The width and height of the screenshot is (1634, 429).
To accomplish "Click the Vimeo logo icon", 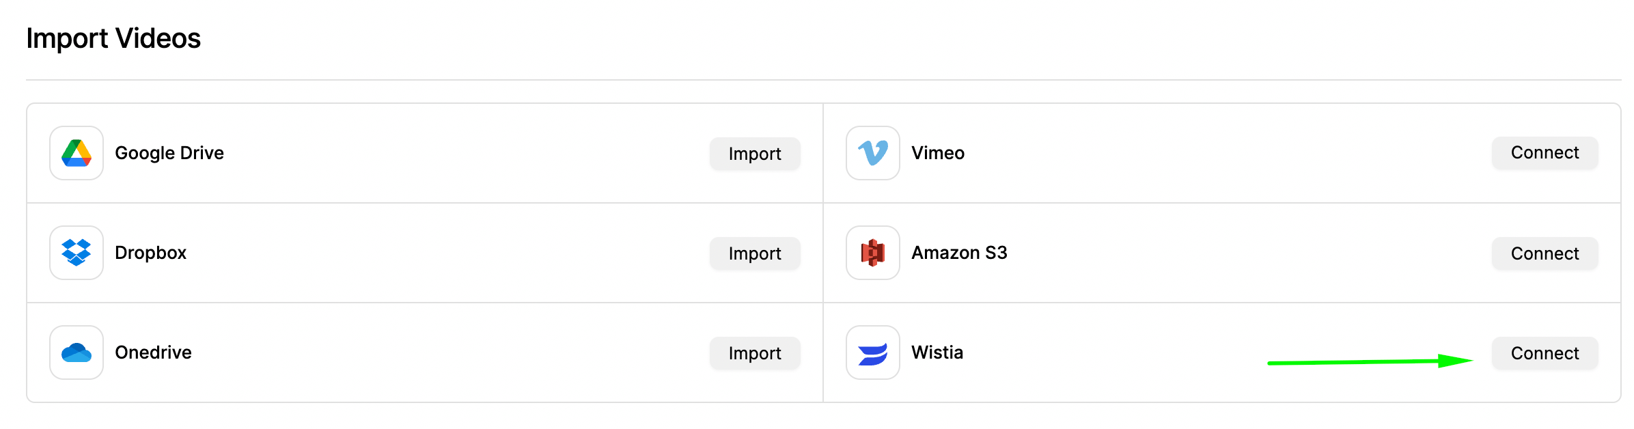I will click(873, 153).
